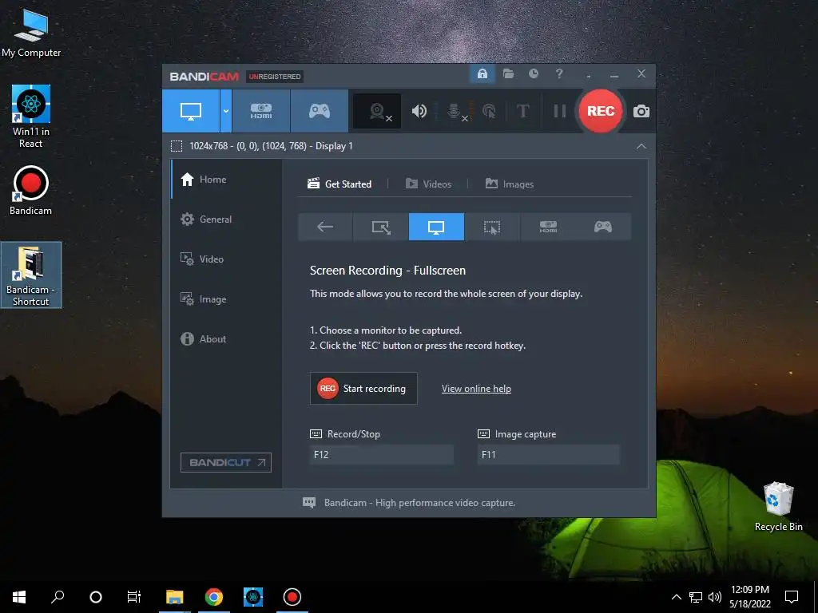
Task: Toggle speaker sound recording icon
Action: tap(419, 111)
